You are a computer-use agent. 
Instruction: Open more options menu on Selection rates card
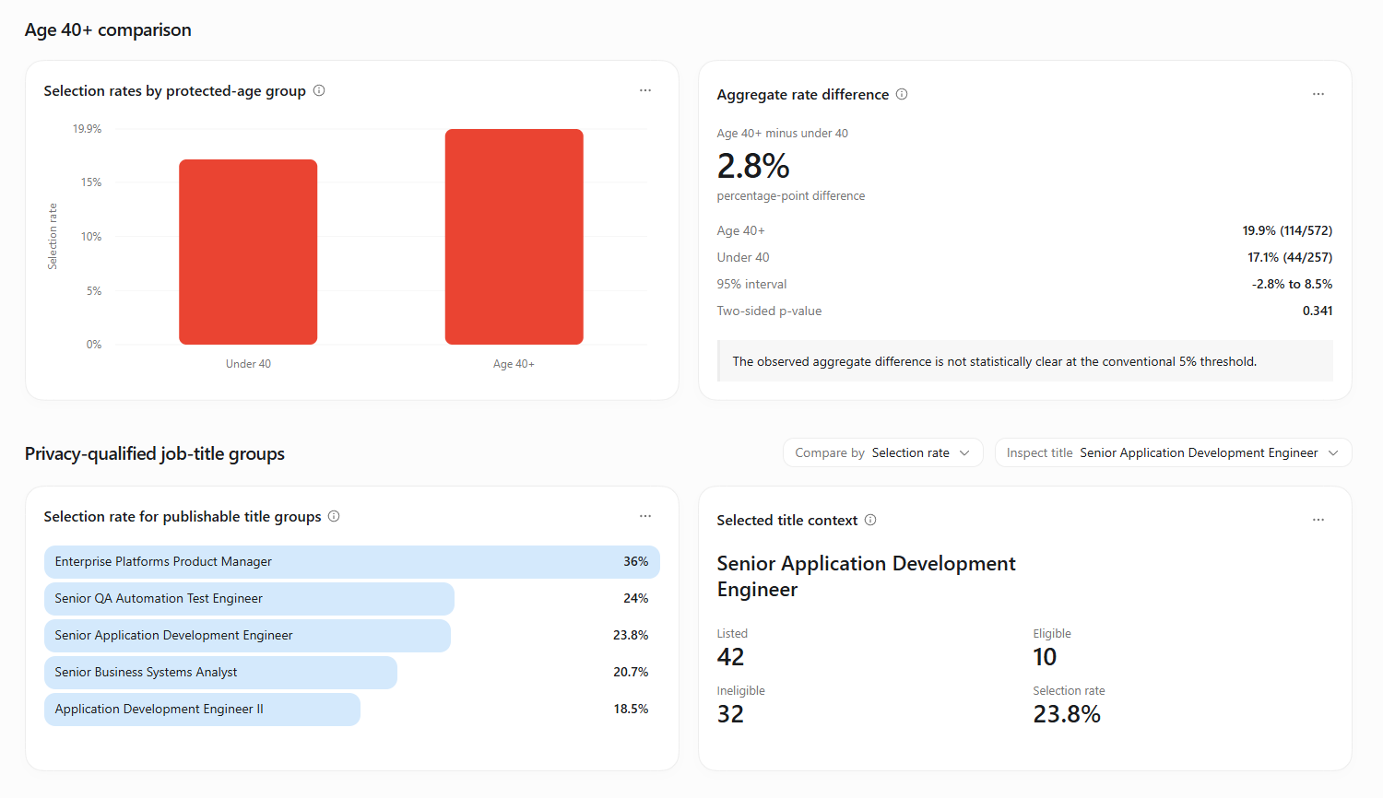(x=645, y=90)
